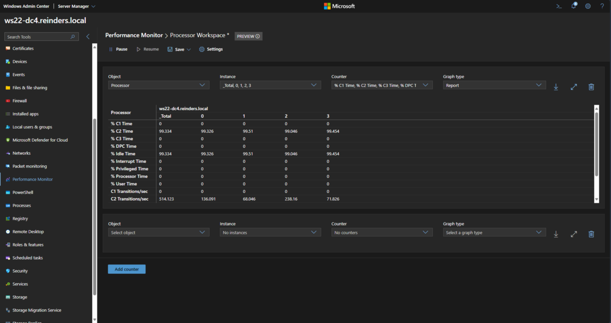The image size is (611, 323).
Task: Click the Add counter button
Action: click(126, 269)
